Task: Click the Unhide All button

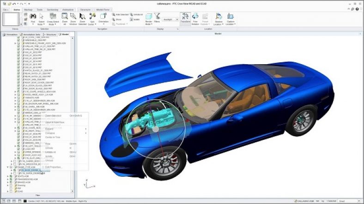Action: point(138,15)
